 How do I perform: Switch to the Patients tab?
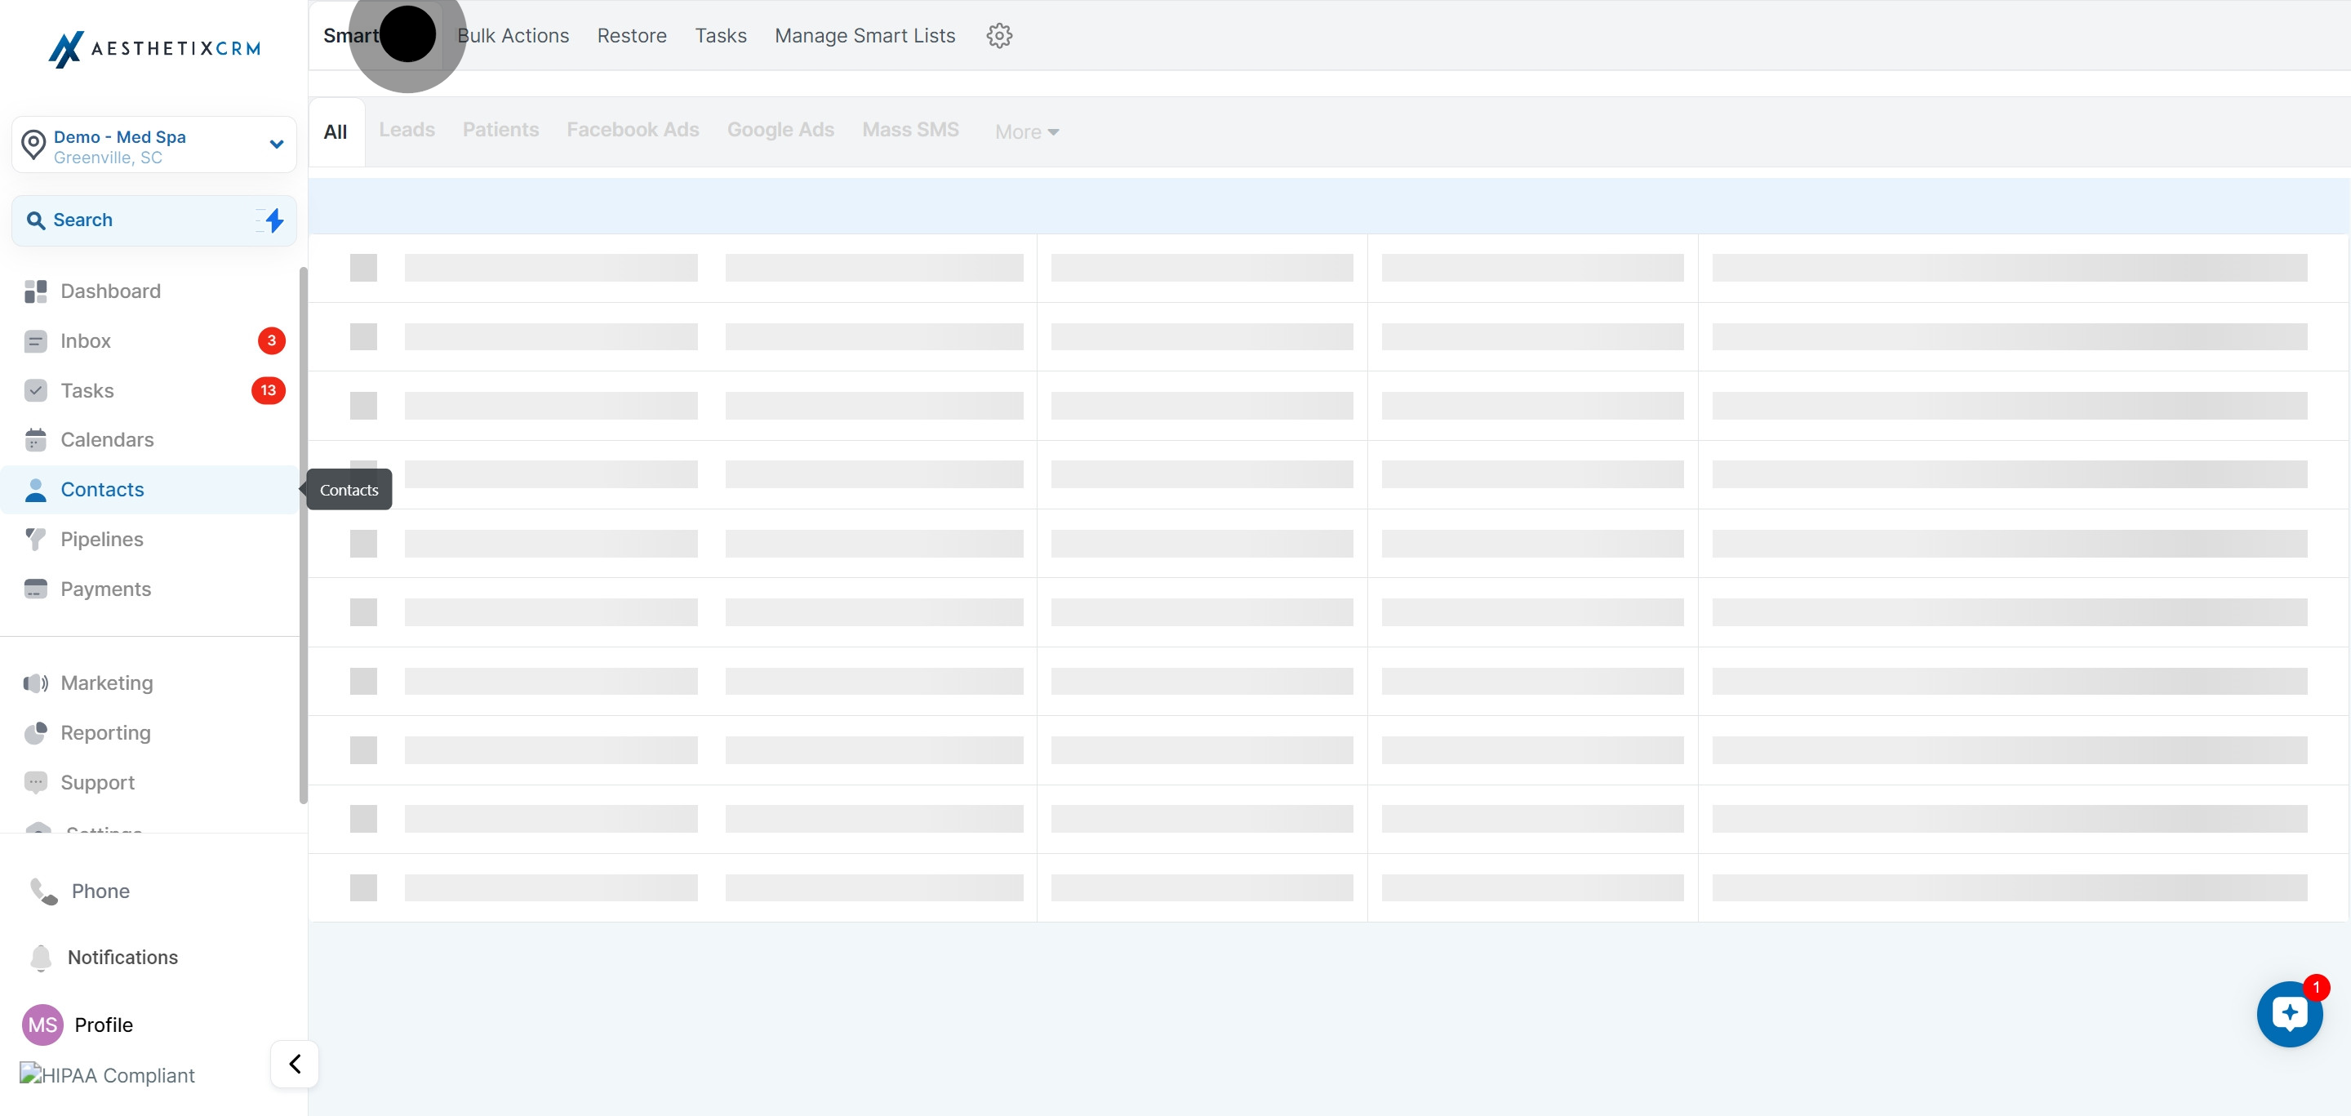click(501, 131)
